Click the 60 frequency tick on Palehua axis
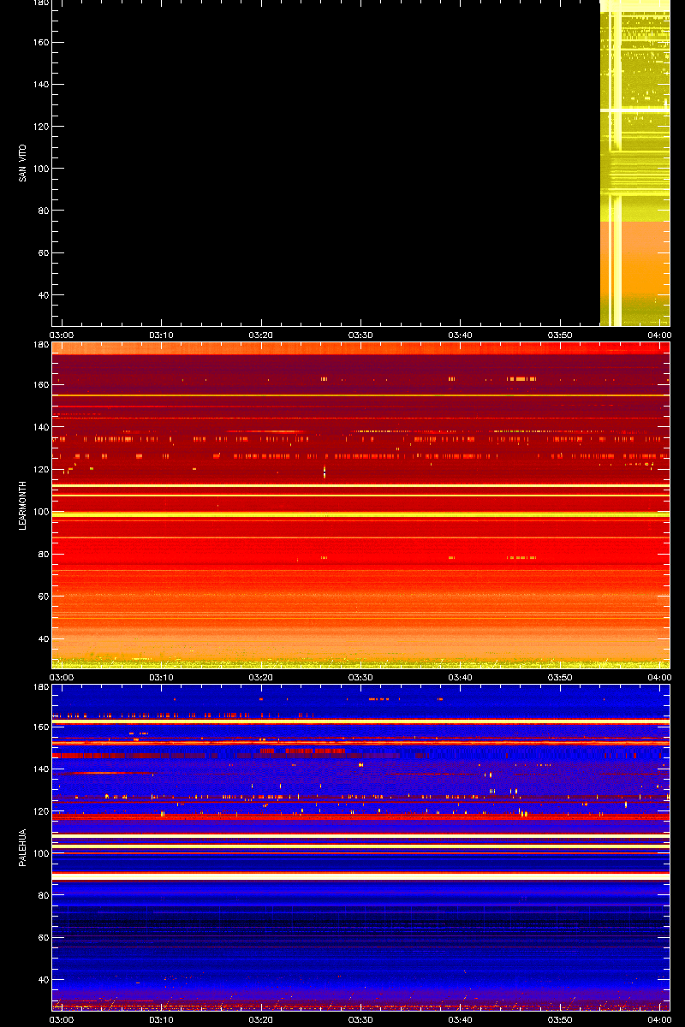 click(x=43, y=938)
